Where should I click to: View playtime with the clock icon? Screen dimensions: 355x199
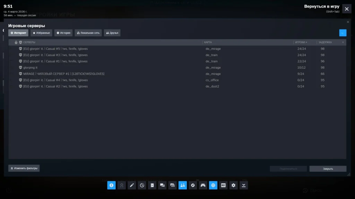142,185
